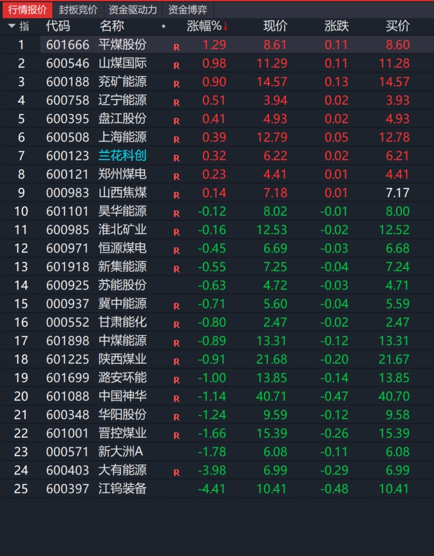434x556 pixels.
Task: Select stock code 600546
Action: click(68, 63)
